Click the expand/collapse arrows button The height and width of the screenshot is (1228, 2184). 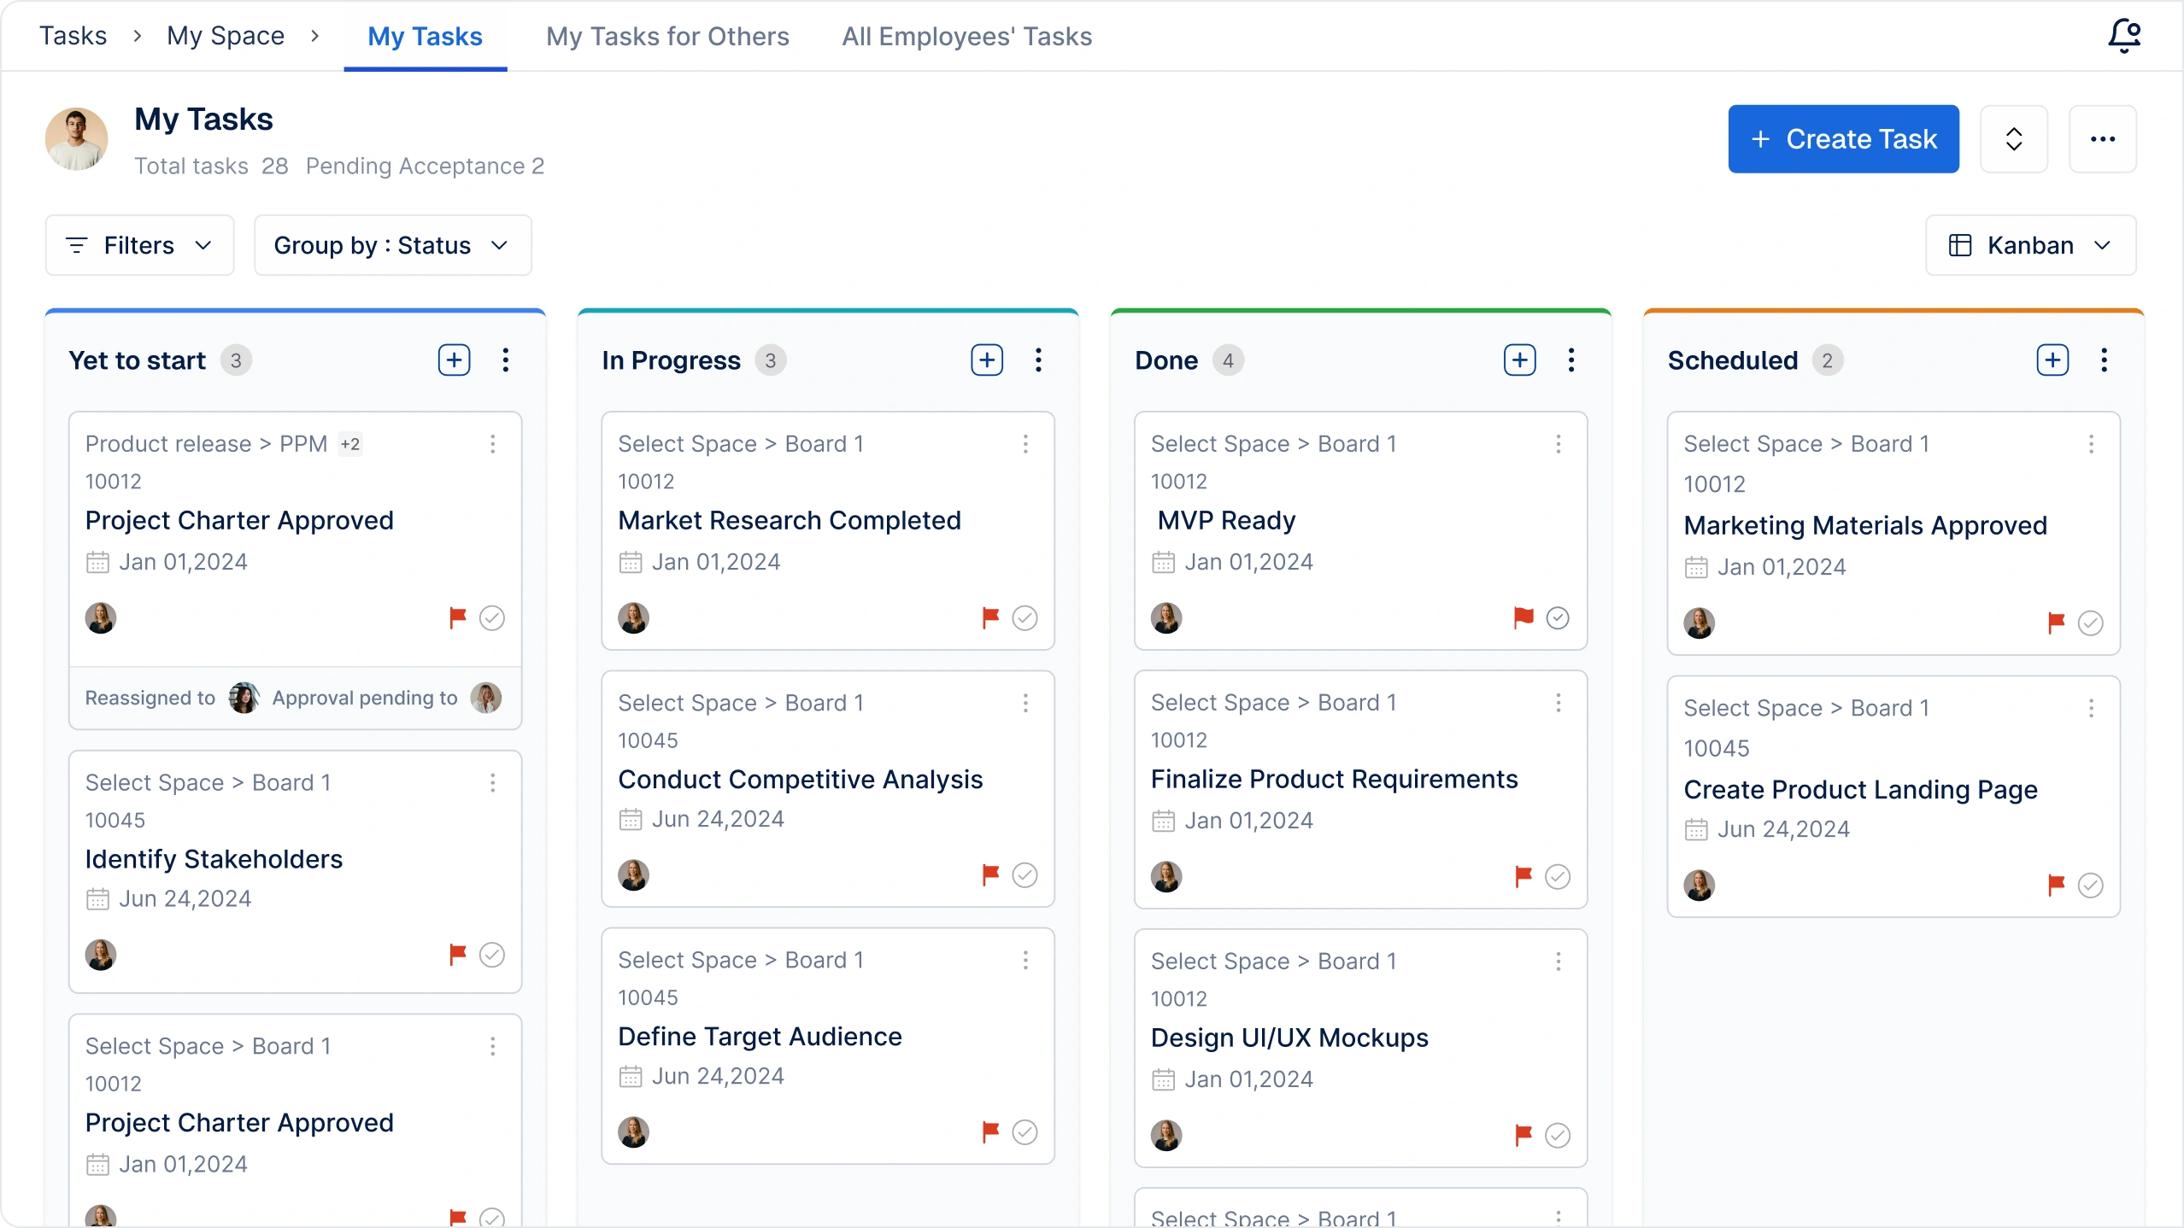pos(2013,139)
